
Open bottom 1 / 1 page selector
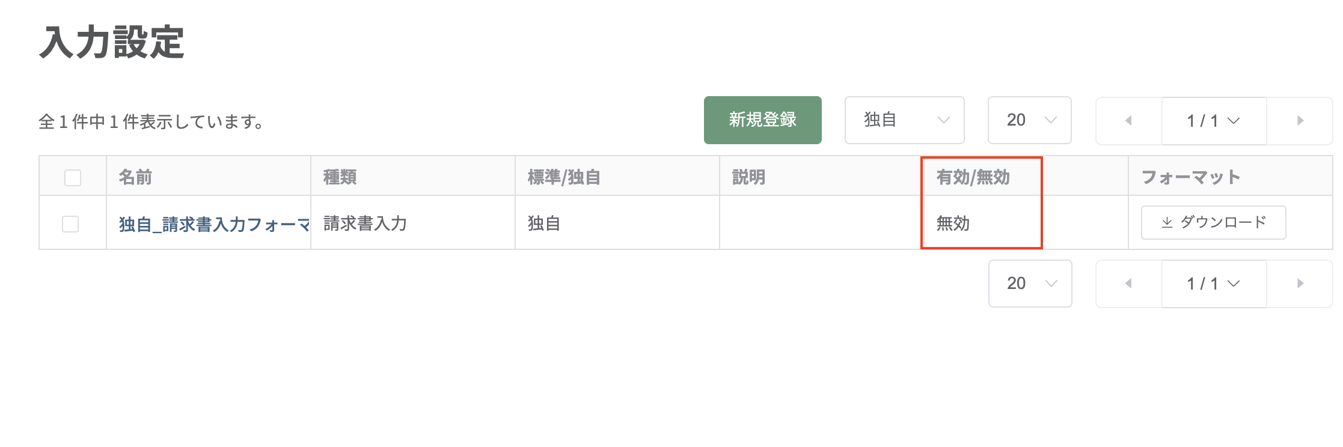[x=1214, y=284]
